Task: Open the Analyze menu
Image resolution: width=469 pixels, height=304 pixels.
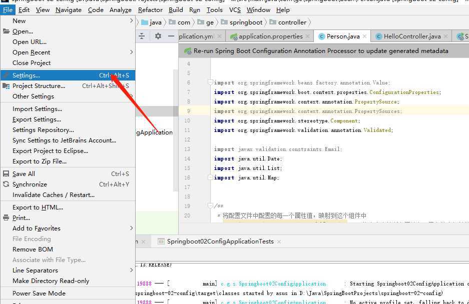Action: pos(121,10)
